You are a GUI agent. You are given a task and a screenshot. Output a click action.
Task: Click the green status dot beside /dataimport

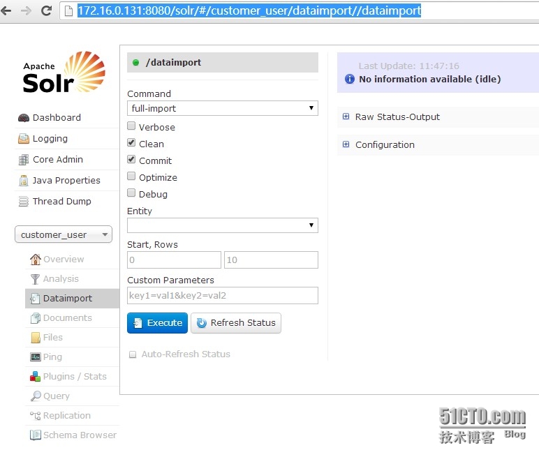coord(135,63)
